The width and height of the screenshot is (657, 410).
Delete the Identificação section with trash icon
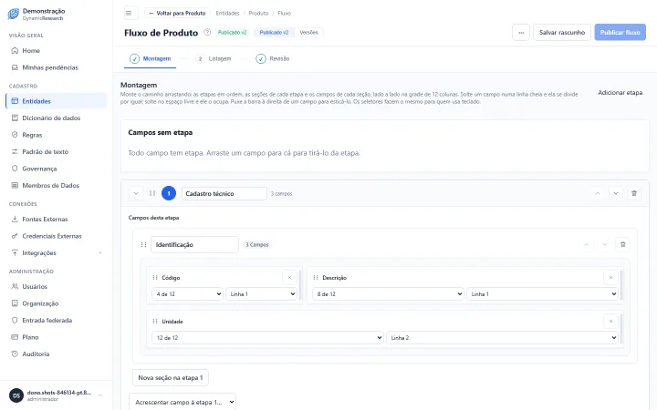pyautogui.click(x=622, y=244)
